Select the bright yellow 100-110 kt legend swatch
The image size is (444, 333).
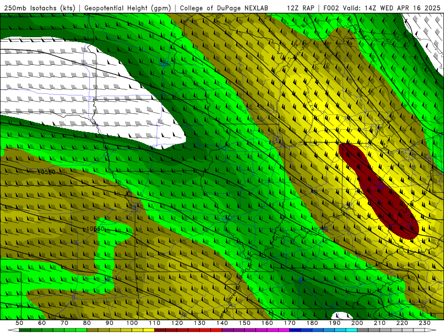click(143, 330)
